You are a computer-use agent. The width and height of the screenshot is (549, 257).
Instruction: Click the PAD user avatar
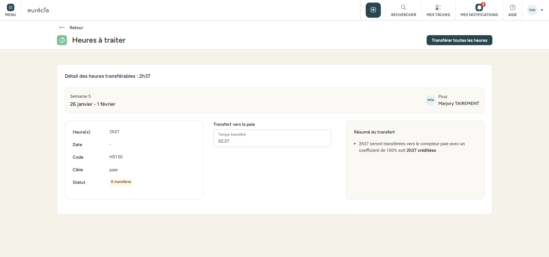532,10
